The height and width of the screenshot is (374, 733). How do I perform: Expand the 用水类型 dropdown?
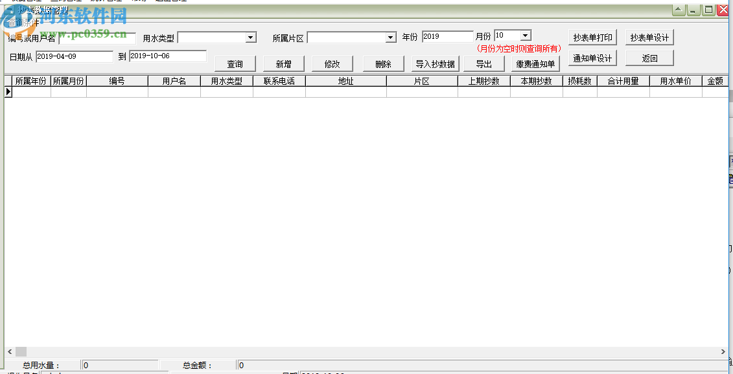[x=251, y=38]
